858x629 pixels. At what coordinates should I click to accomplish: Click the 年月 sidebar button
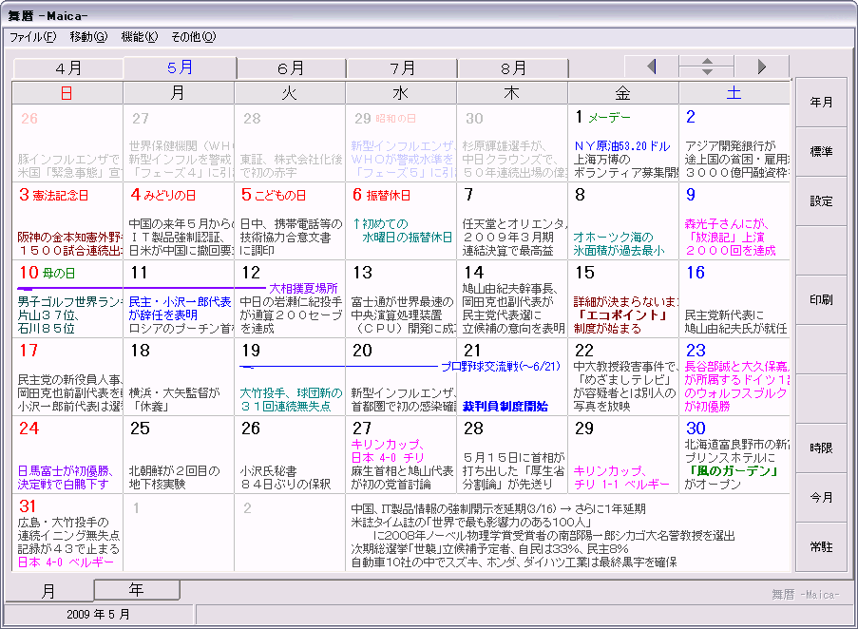821,103
